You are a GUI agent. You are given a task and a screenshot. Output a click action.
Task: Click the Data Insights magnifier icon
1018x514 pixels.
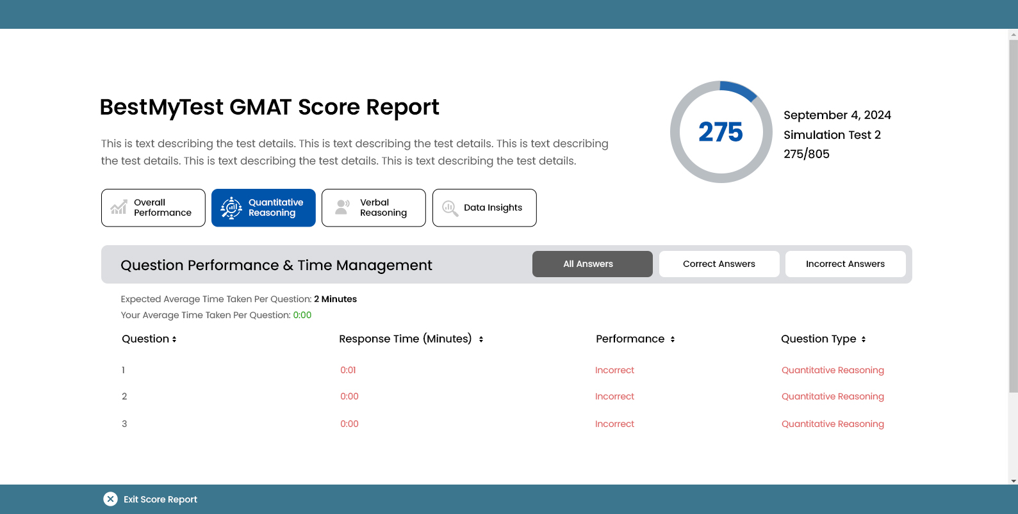pyautogui.click(x=450, y=208)
